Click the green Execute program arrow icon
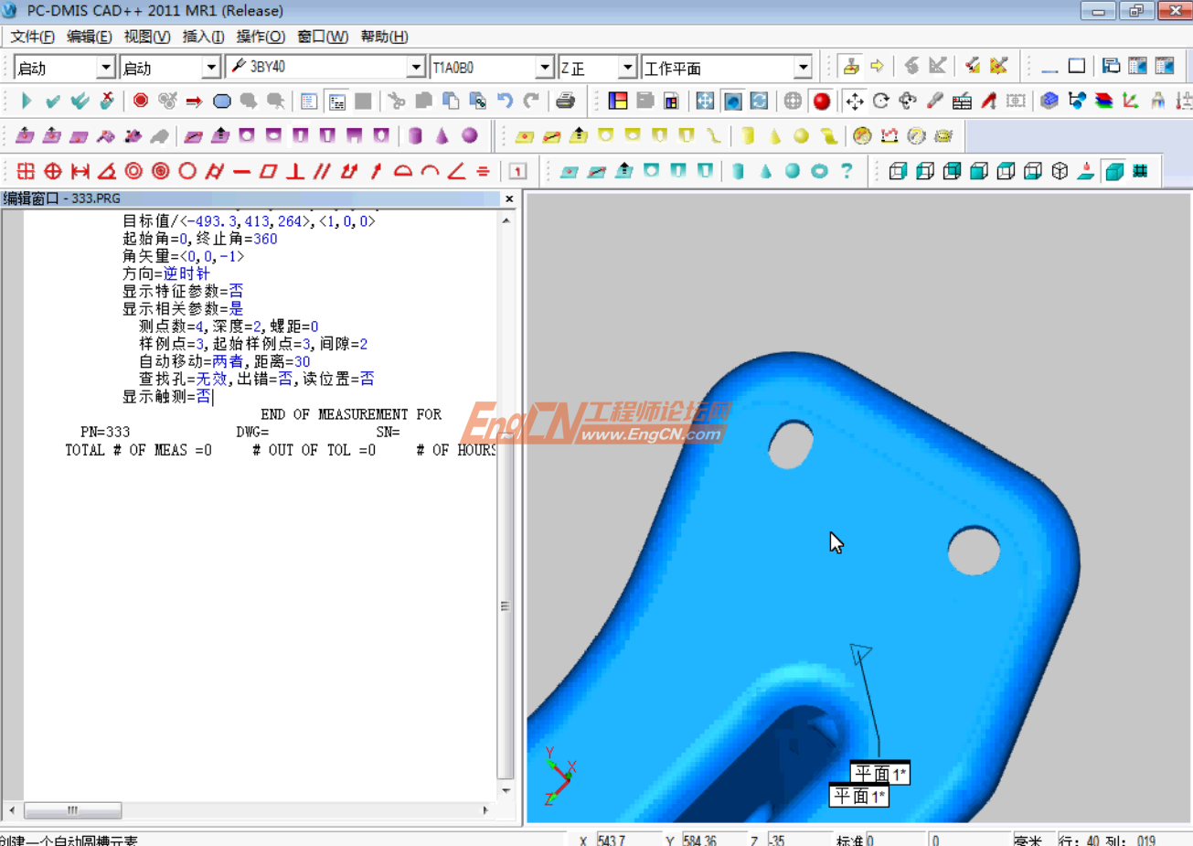 26,101
